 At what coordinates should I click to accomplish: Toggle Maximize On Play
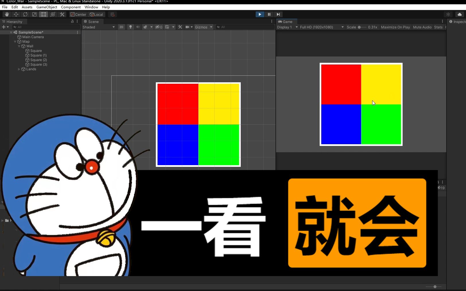tap(395, 27)
